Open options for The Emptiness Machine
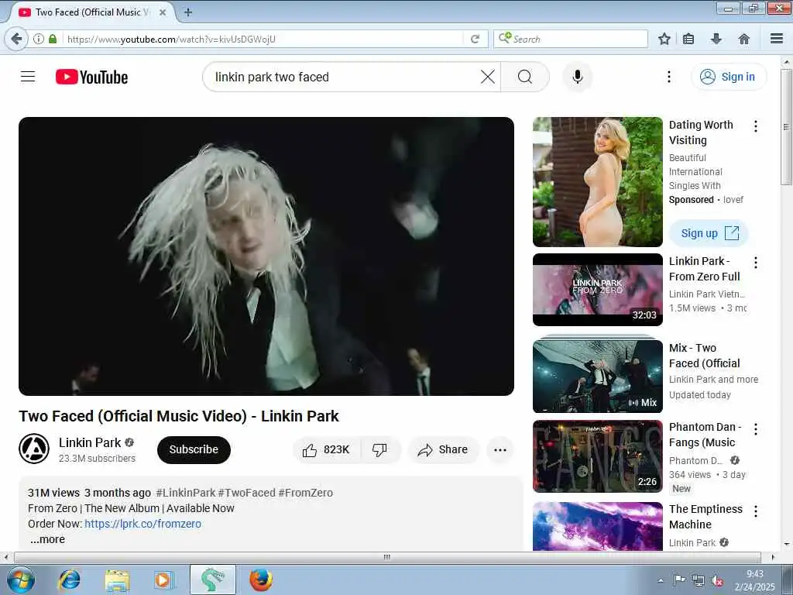Image resolution: width=793 pixels, height=595 pixels. 756,511
